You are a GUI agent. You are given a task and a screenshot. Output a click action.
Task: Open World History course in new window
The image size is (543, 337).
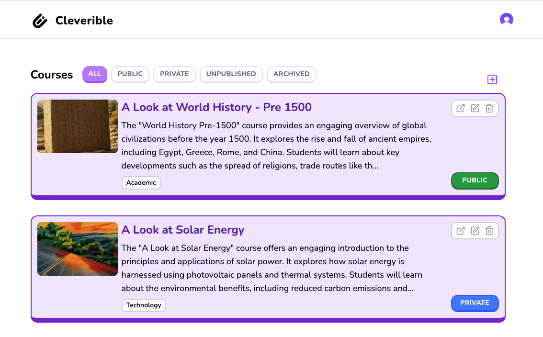coord(461,108)
